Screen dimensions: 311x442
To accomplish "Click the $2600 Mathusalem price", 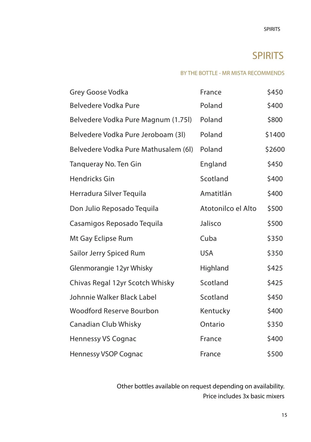I will (275, 149).
